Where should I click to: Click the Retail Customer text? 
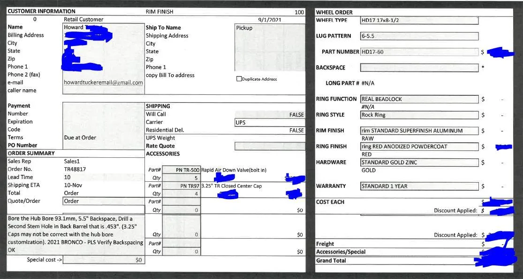pos(83,19)
